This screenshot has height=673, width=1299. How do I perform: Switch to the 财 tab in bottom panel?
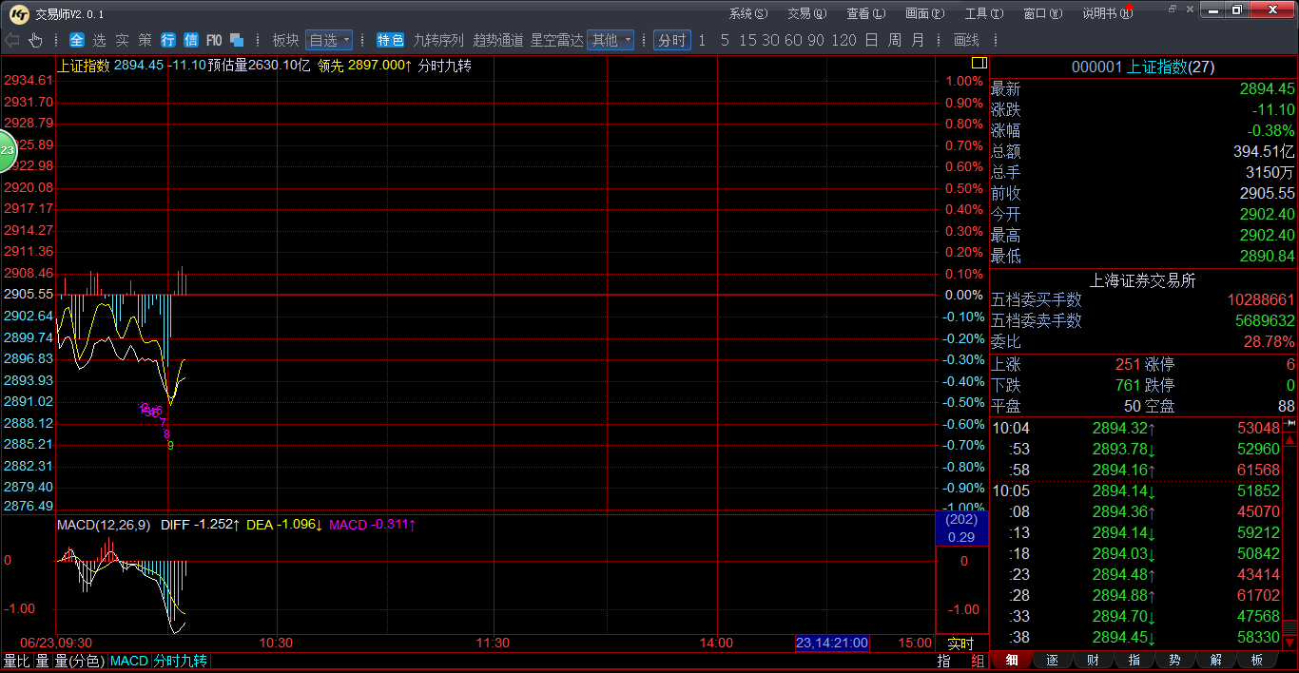point(1093,661)
